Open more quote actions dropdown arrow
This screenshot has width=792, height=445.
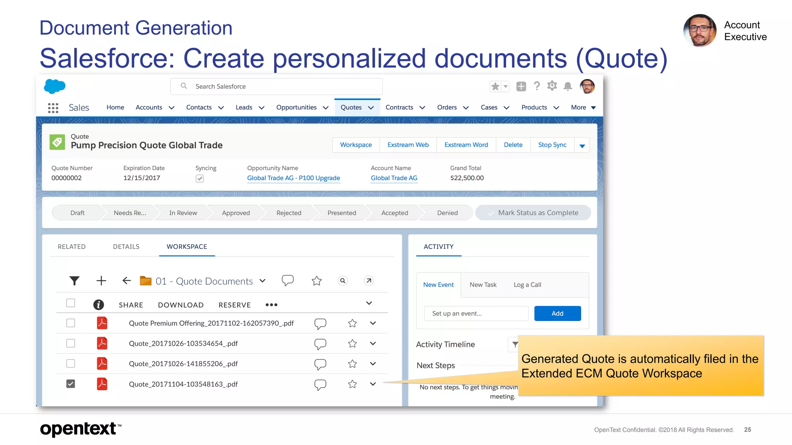(x=582, y=146)
